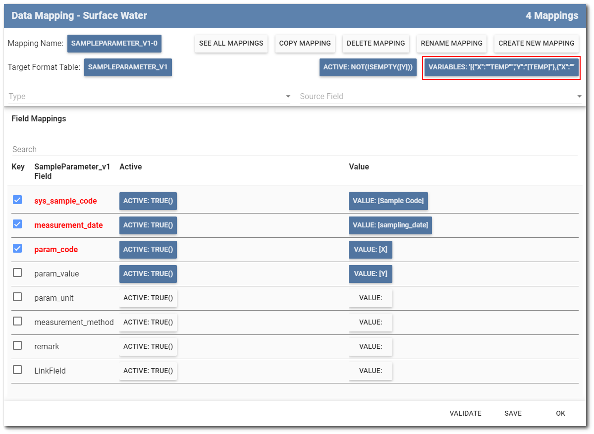The image size is (594, 434).
Task: Open the highlighted VARIABLES definition
Action: point(501,67)
